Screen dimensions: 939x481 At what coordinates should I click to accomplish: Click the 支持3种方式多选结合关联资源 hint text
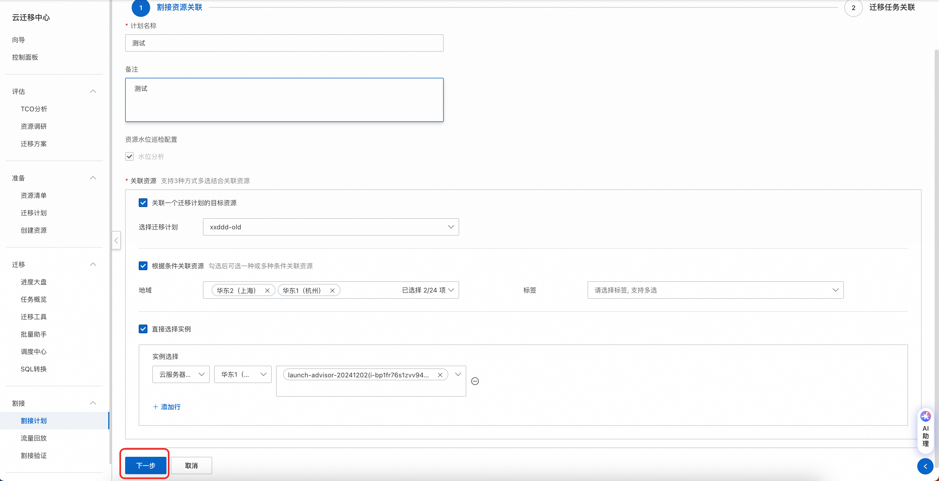(x=205, y=181)
